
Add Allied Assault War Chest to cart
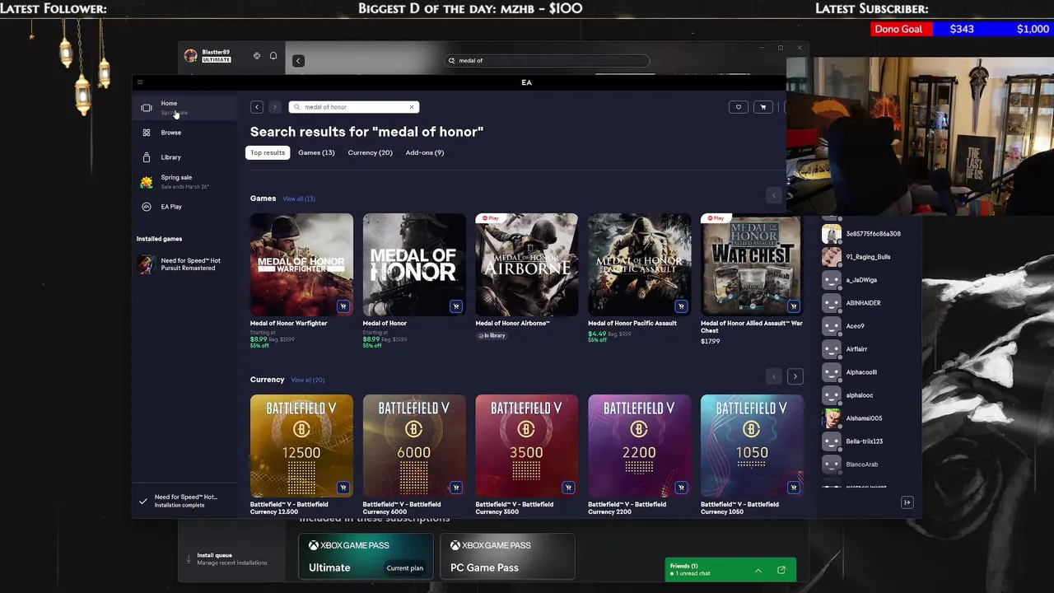(794, 306)
